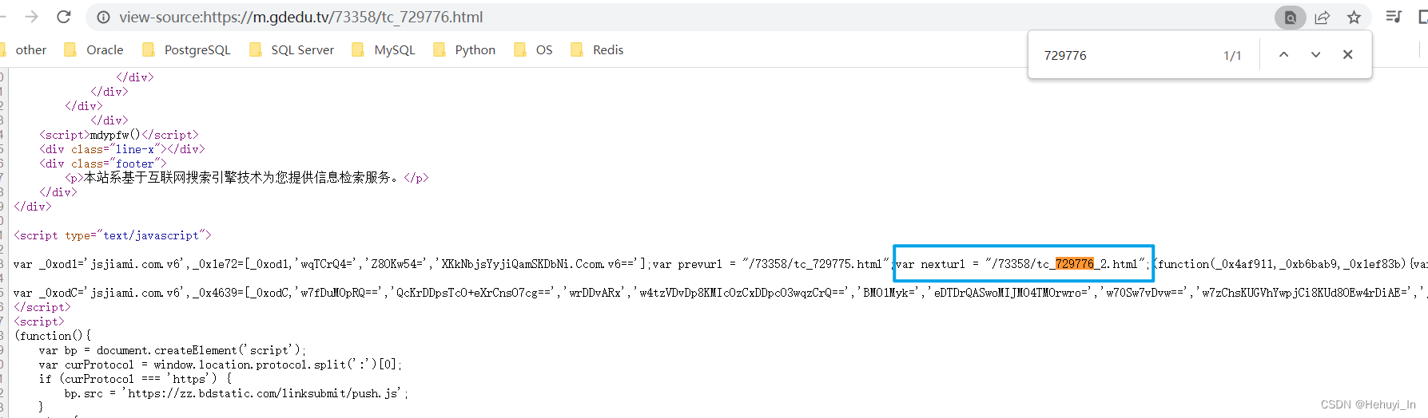The width and height of the screenshot is (1428, 418).
Task: Open the reading list playlist icon
Action: (1394, 17)
